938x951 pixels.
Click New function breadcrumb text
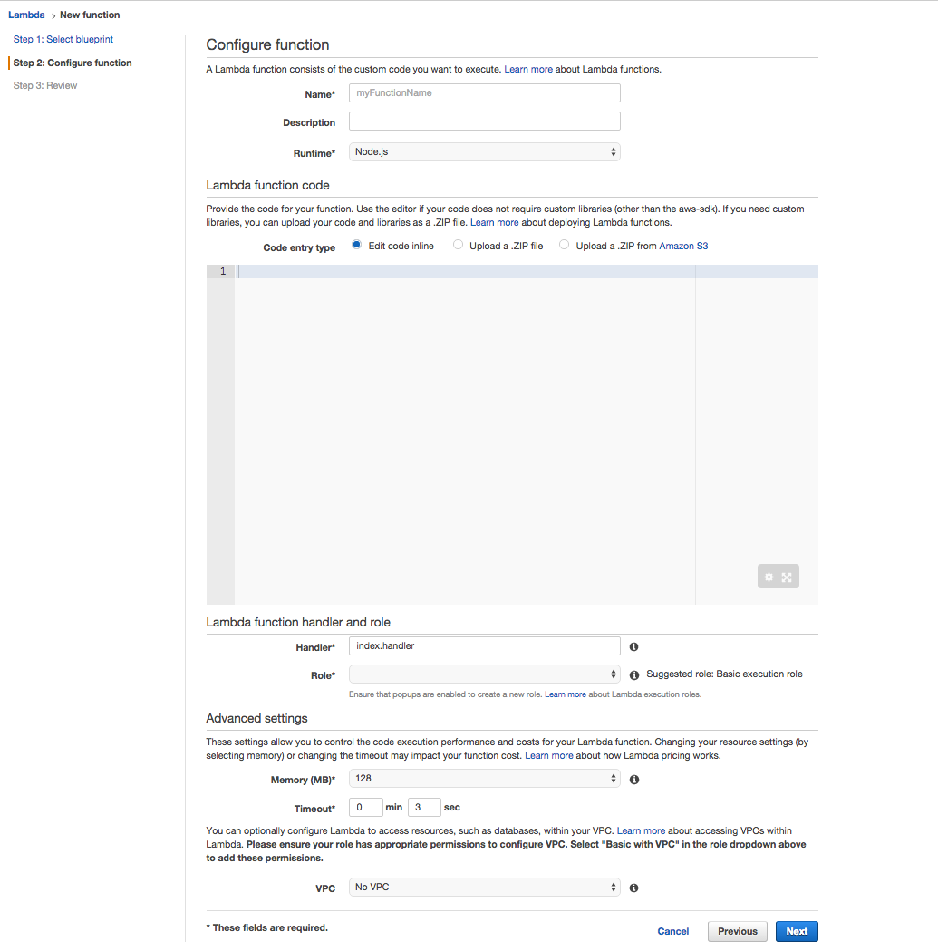(x=90, y=15)
